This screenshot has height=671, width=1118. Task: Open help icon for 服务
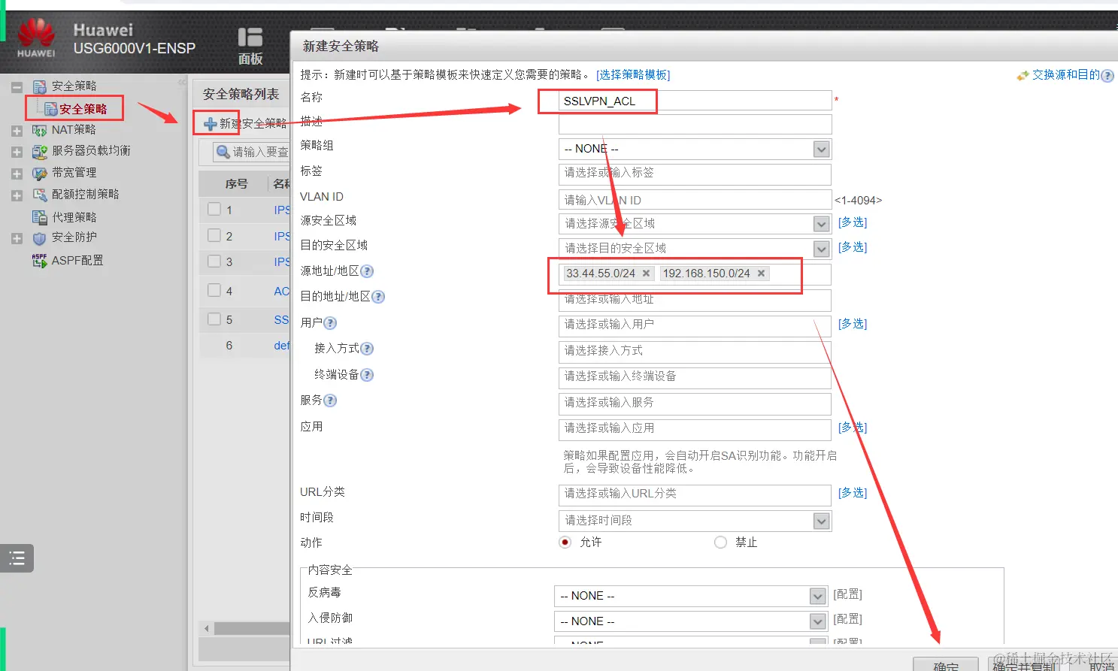pyautogui.click(x=330, y=400)
